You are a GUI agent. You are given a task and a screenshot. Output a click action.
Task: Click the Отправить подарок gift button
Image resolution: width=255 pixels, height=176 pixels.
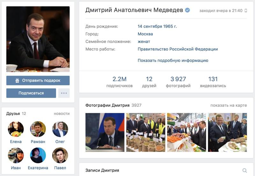click(38, 81)
